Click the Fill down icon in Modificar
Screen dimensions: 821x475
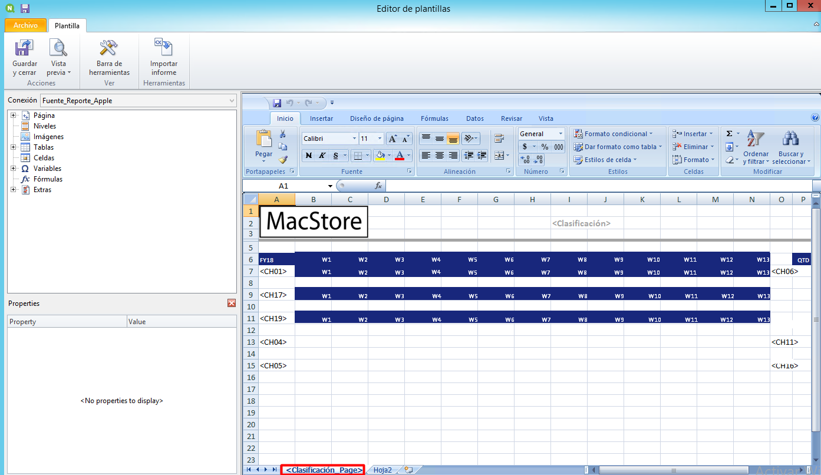pyautogui.click(x=729, y=147)
